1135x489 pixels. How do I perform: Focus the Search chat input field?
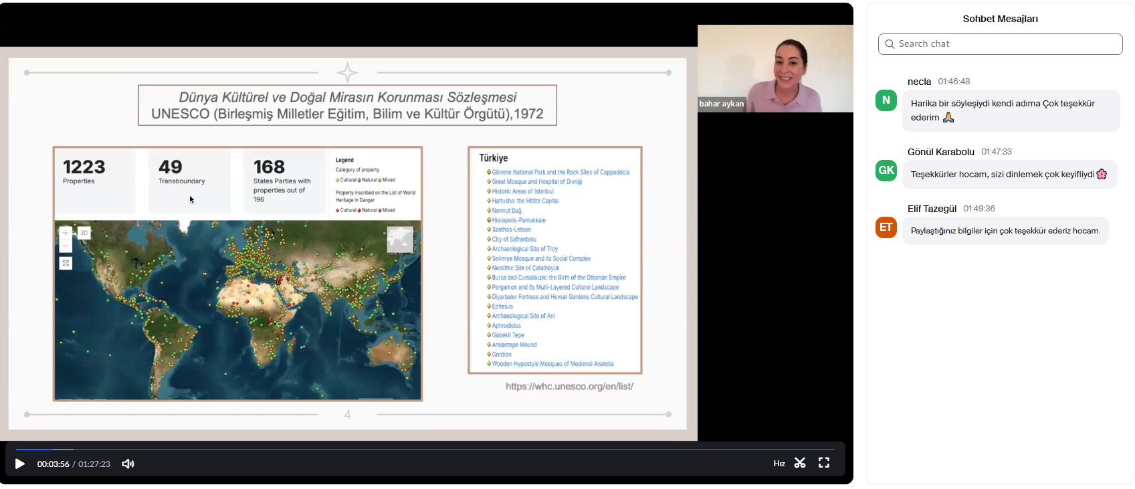(1007, 44)
